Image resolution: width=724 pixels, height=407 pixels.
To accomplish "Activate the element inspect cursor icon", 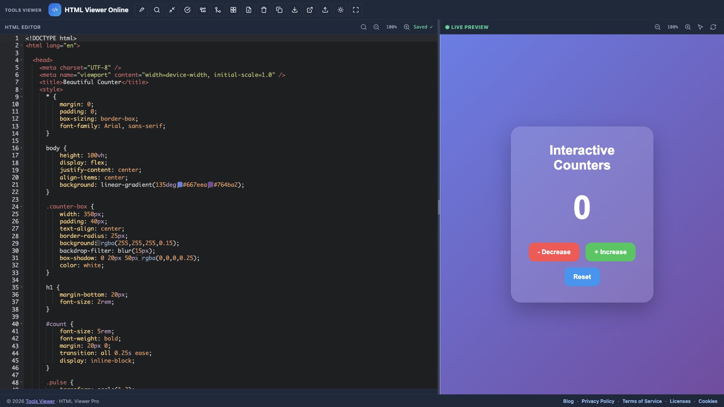I will (700, 27).
